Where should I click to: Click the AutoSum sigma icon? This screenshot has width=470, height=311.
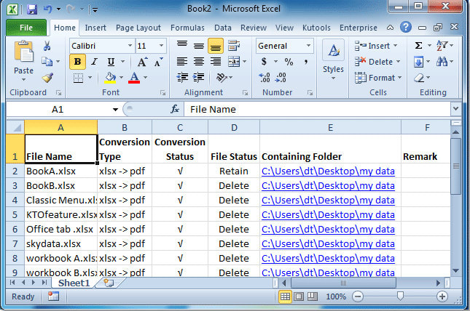tap(418, 46)
